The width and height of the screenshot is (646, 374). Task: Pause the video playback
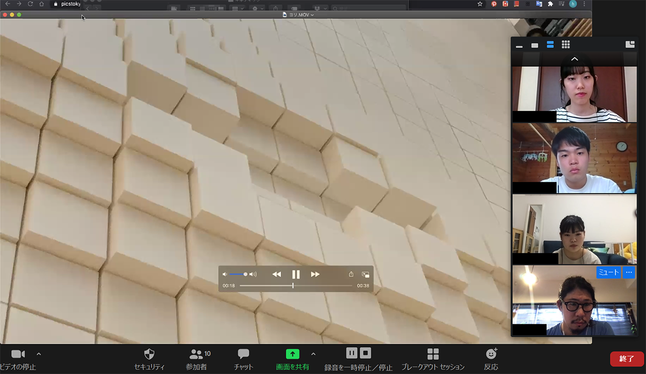point(296,274)
